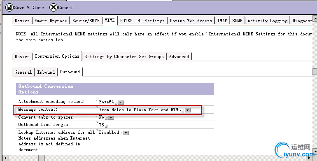Open the Advanced MIME tab

(179, 56)
